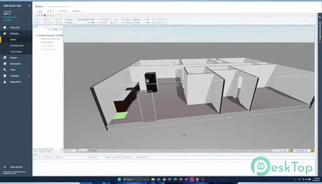Select the green floor patch in 3D view
The image size is (322, 184).
click(x=121, y=115)
